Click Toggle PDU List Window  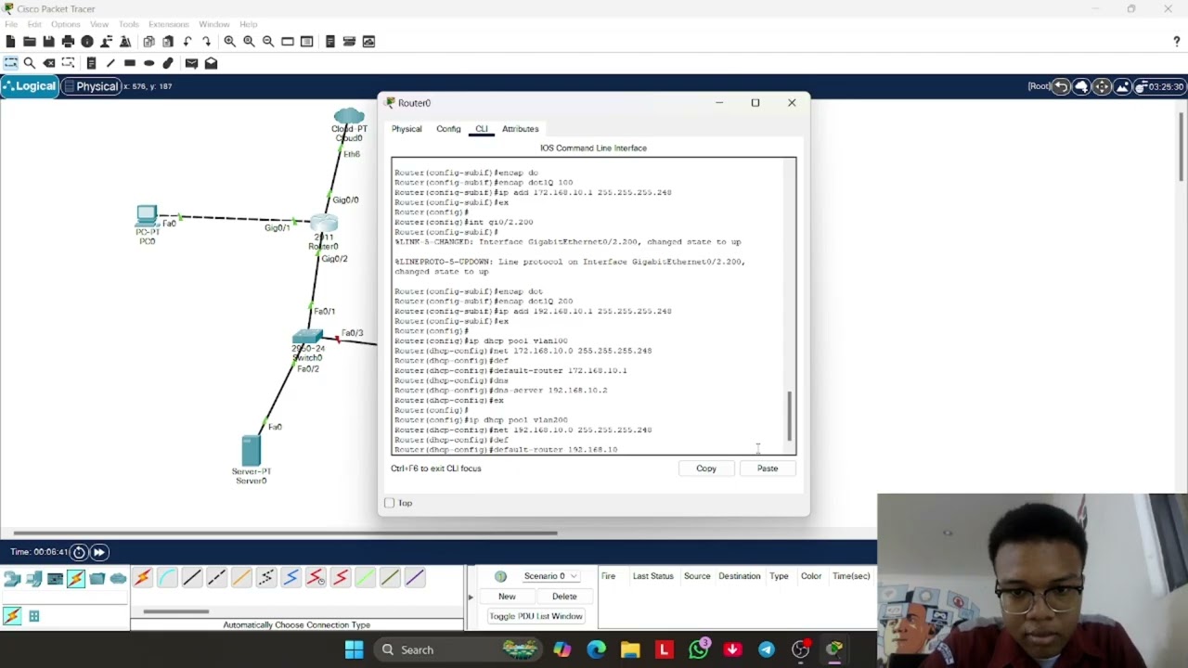(x=536, y=616)
